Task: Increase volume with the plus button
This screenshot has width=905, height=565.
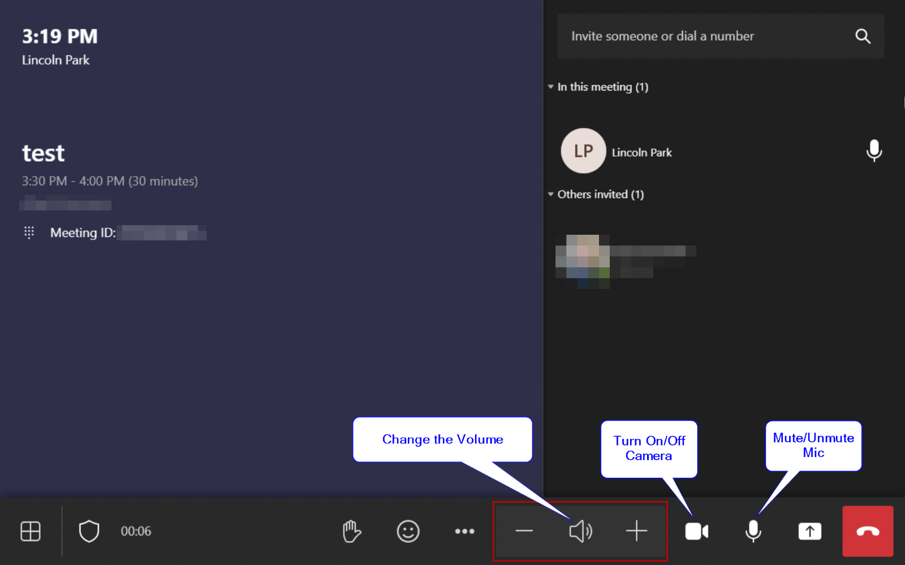Action: click(636, 531)
